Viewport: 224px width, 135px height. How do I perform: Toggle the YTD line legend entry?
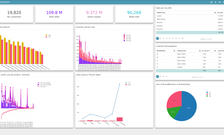(x=128, y=83)
